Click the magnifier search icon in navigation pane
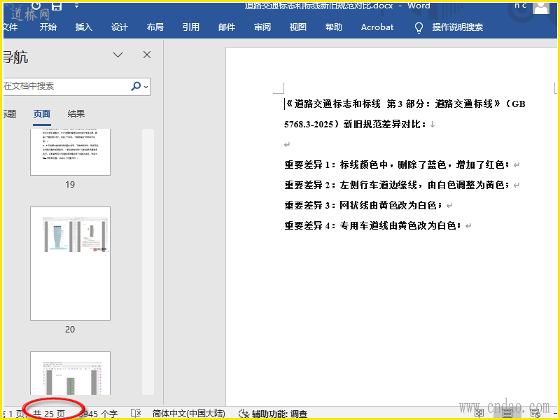 [136, 86]
